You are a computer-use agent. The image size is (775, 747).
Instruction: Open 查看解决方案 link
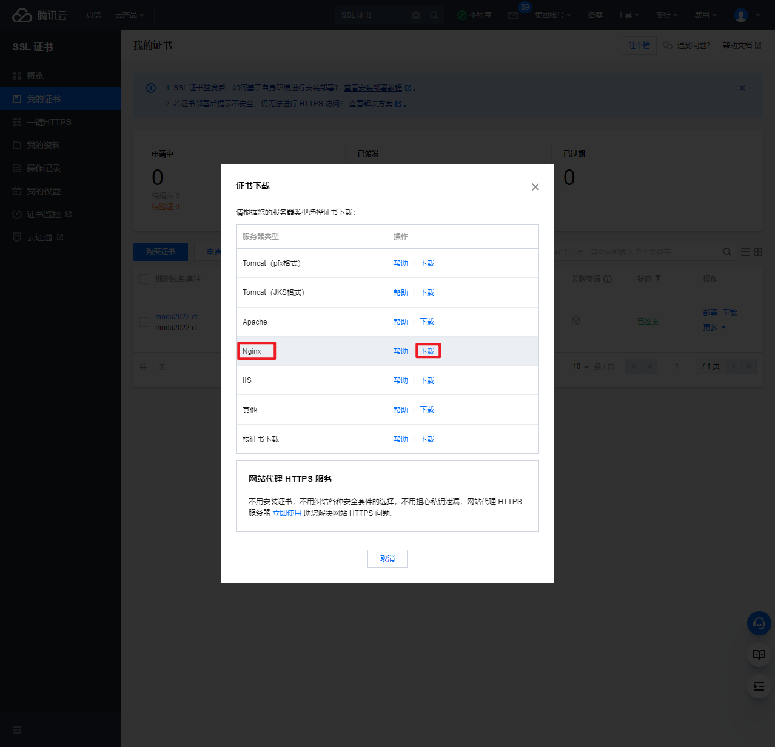(x=371, y=104)
